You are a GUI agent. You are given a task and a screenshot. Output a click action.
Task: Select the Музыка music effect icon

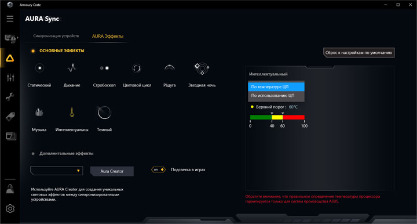(x=39, y=113)
